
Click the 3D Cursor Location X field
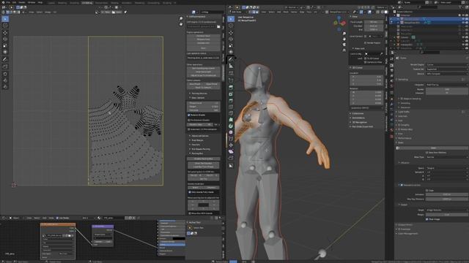point(366,77)
